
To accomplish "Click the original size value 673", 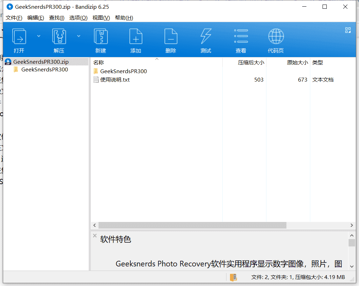I will point(303,80).
